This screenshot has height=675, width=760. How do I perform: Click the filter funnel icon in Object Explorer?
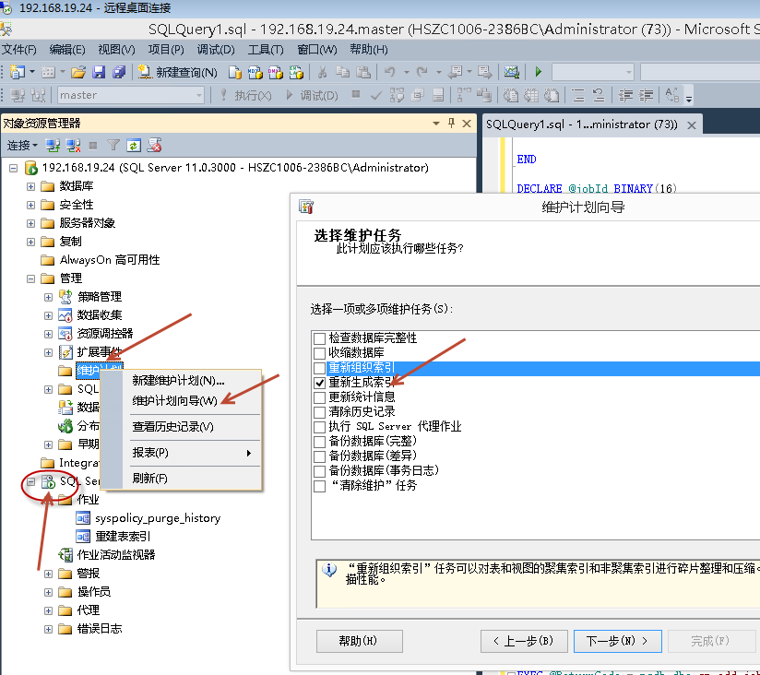(x=113, y=145)
